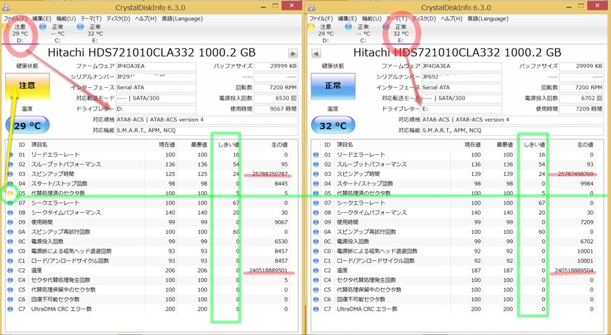
Task: Open 機能(U) menu in left window
Action: pyautogui.click(x=66, y=19)
